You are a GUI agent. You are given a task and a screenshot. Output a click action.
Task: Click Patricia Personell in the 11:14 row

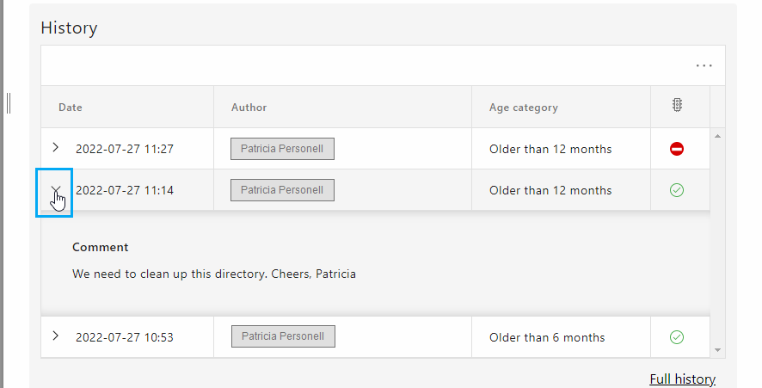(282, 190)
